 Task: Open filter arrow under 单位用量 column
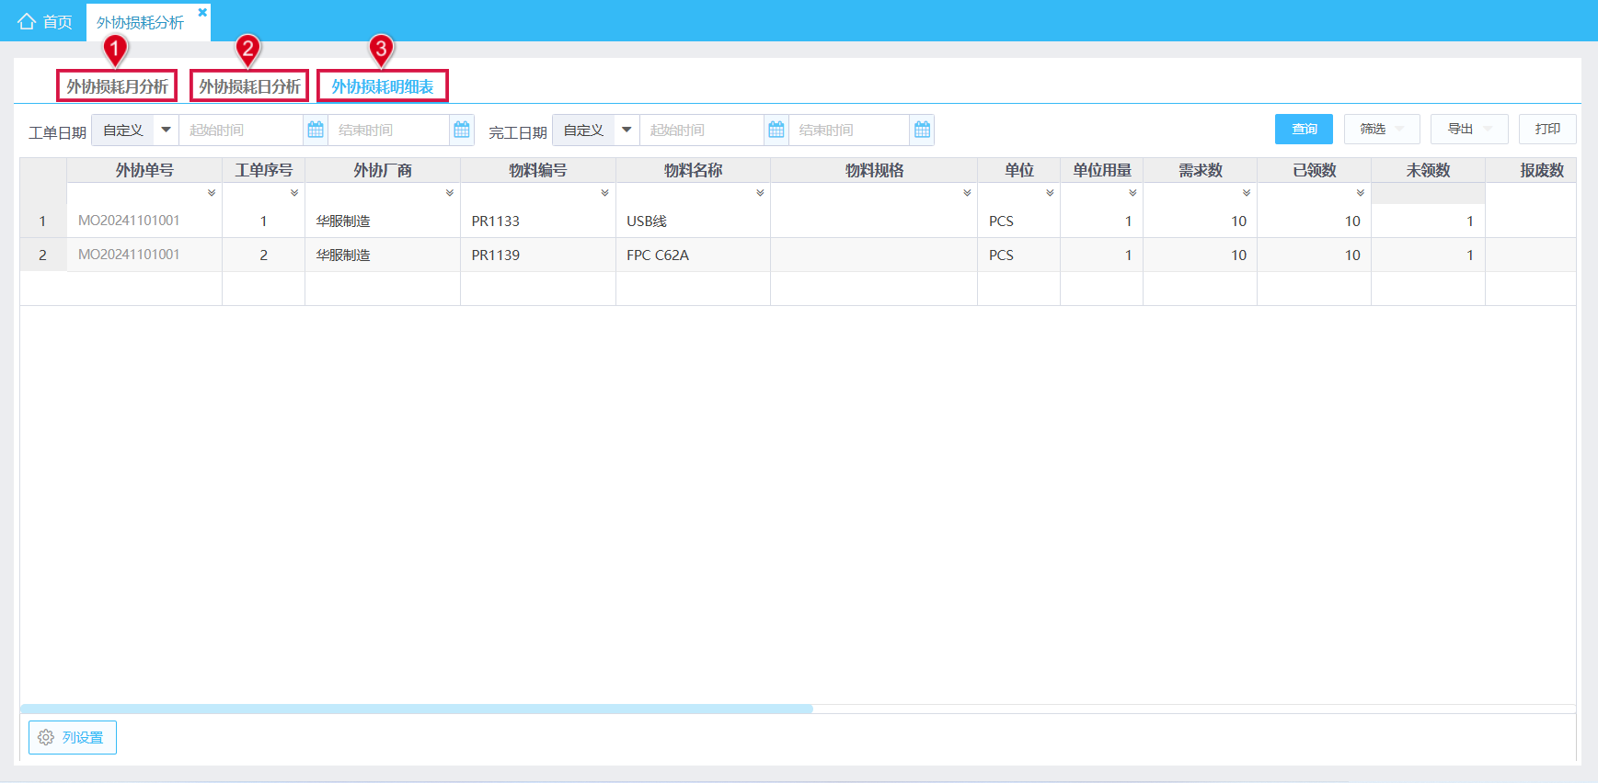pyautogui.click(x=1133, y=193)
